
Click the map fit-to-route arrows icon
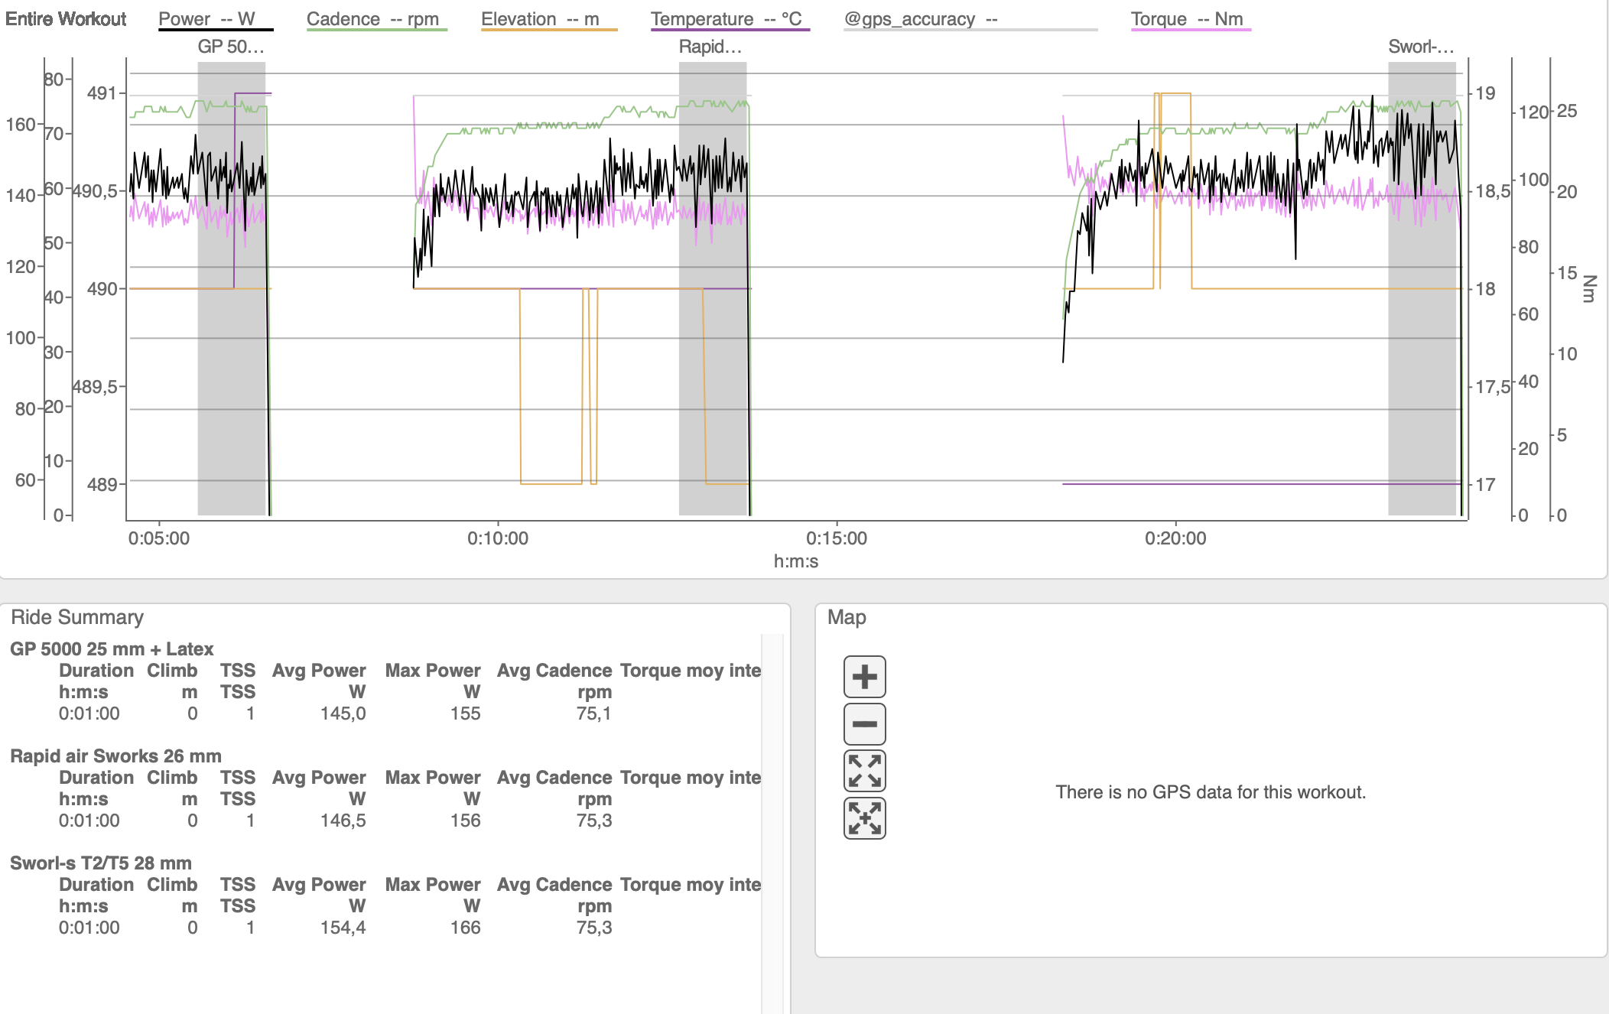864,818
